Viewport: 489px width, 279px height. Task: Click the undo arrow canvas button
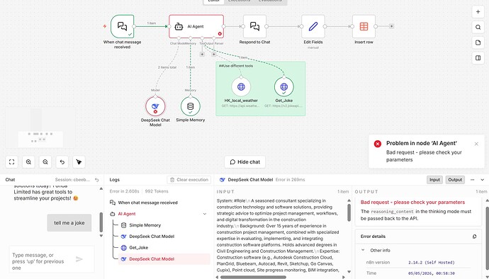click(x=62, y=161)
